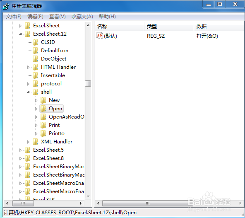Select the DefaultIcon key label
The width and height of the screenshot is (245, 218).
pos(55,51)
